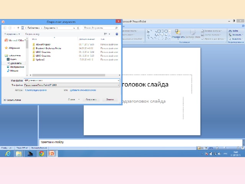The height and width of the screenshot is (184, 245).
Task: Click zoom-out minus button in status bar
Action: pyautogui.click(x=217, y=148)
